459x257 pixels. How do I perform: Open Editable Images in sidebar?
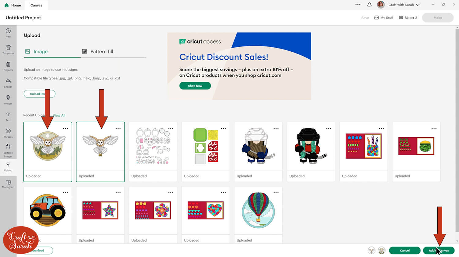click(8, 150)
